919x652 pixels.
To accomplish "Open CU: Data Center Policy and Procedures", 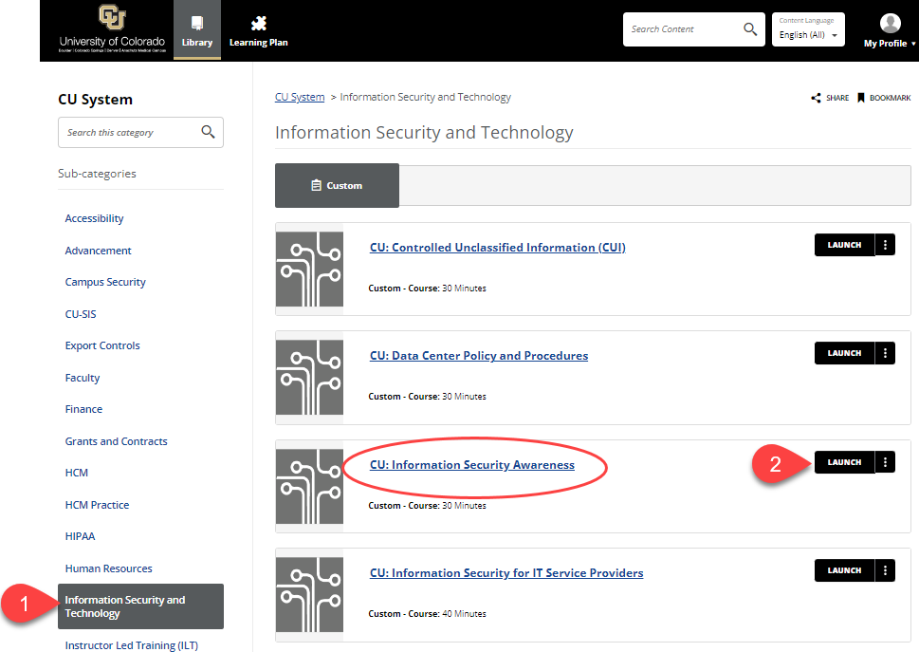I will point(478,355).
